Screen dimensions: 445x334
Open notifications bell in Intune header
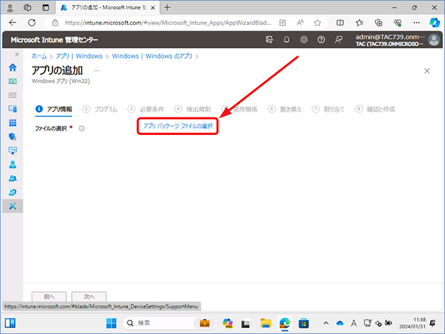tap(286, 40)
